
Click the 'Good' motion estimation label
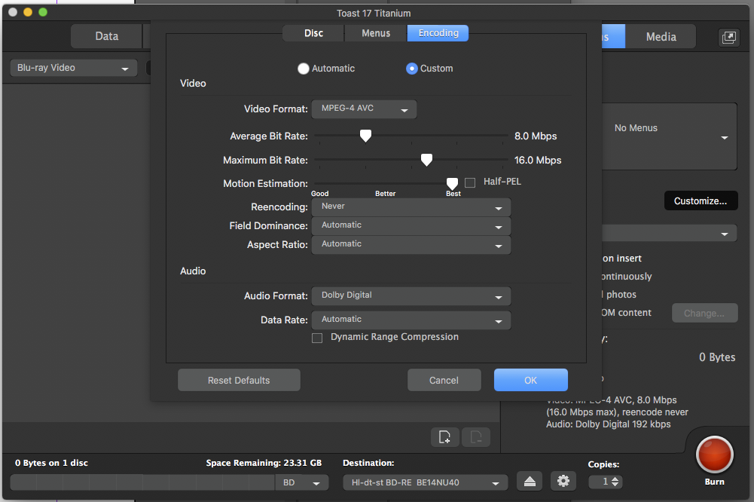(x=320, y=194)
